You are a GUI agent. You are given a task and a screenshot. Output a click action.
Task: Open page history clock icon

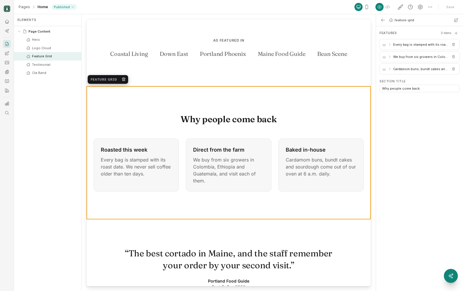(x=410, y=7)
